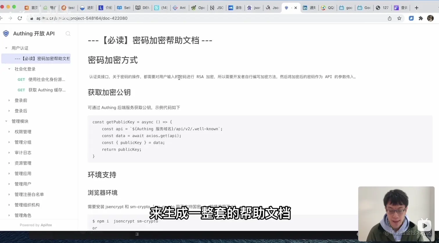Open GET 使用社会化身份源 endpoint
439x243 pixels.
pos(41,79)
